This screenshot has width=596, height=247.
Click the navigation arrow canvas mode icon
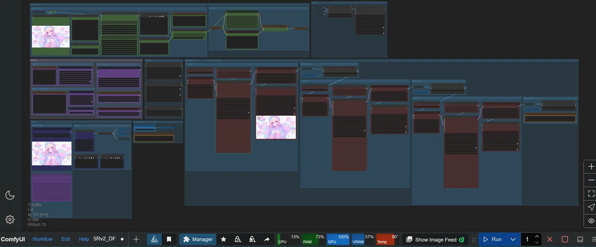tap(591, 207)
